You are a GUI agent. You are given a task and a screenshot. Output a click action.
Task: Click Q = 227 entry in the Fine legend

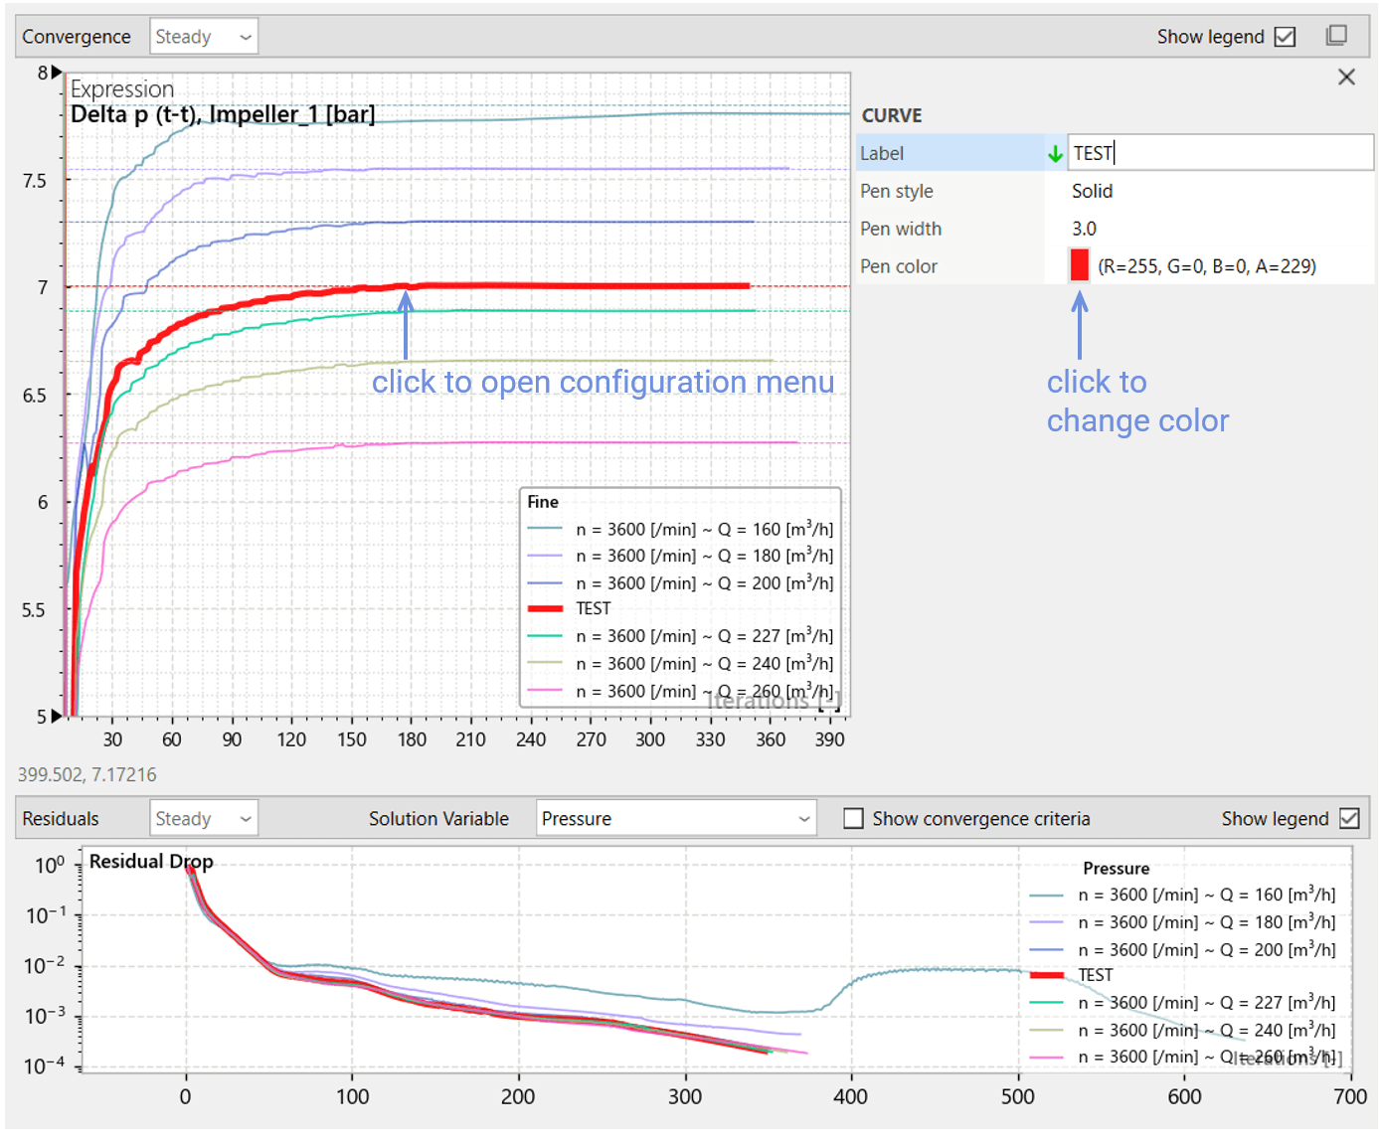pos(680,636)
